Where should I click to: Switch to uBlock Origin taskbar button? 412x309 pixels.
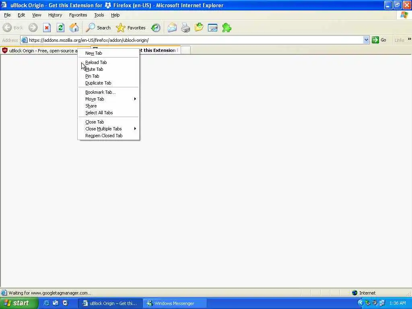pyautogui.click(x=110, y=303)
